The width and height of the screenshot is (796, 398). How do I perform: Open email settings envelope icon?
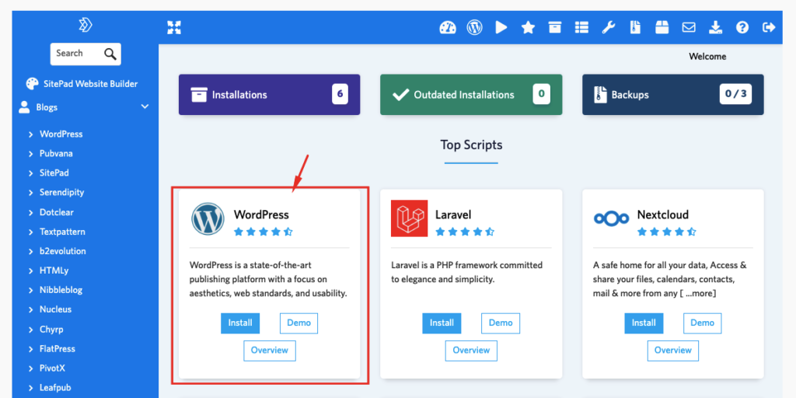[689, 27]
